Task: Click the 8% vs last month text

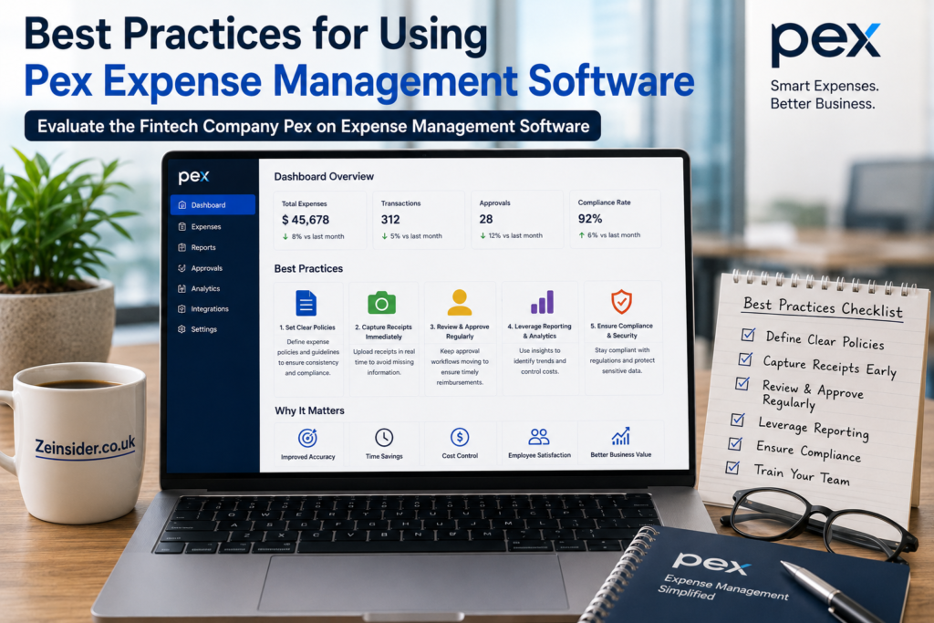Action: click(x=318, y=236)
